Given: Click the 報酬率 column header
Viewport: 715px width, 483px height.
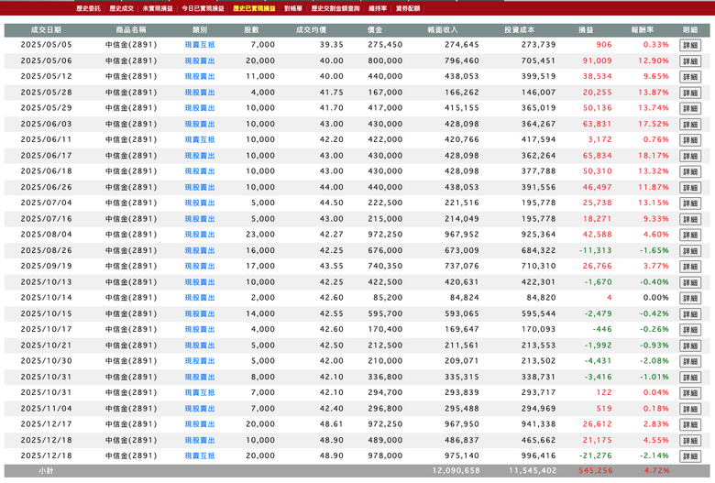Looking at the screenshot, I should click(643, 30).
